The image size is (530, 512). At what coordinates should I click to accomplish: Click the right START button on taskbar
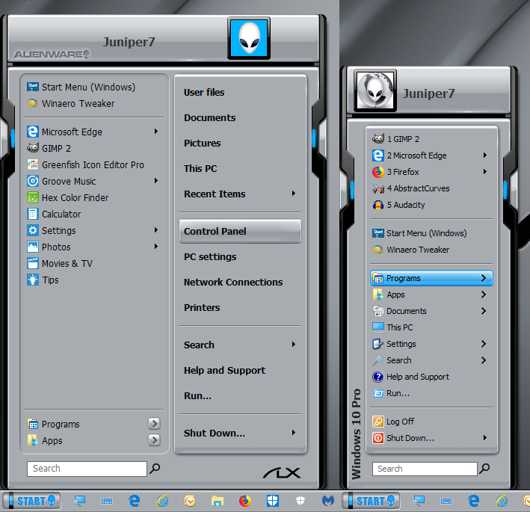pyautogui.click(x=371, y=501)
